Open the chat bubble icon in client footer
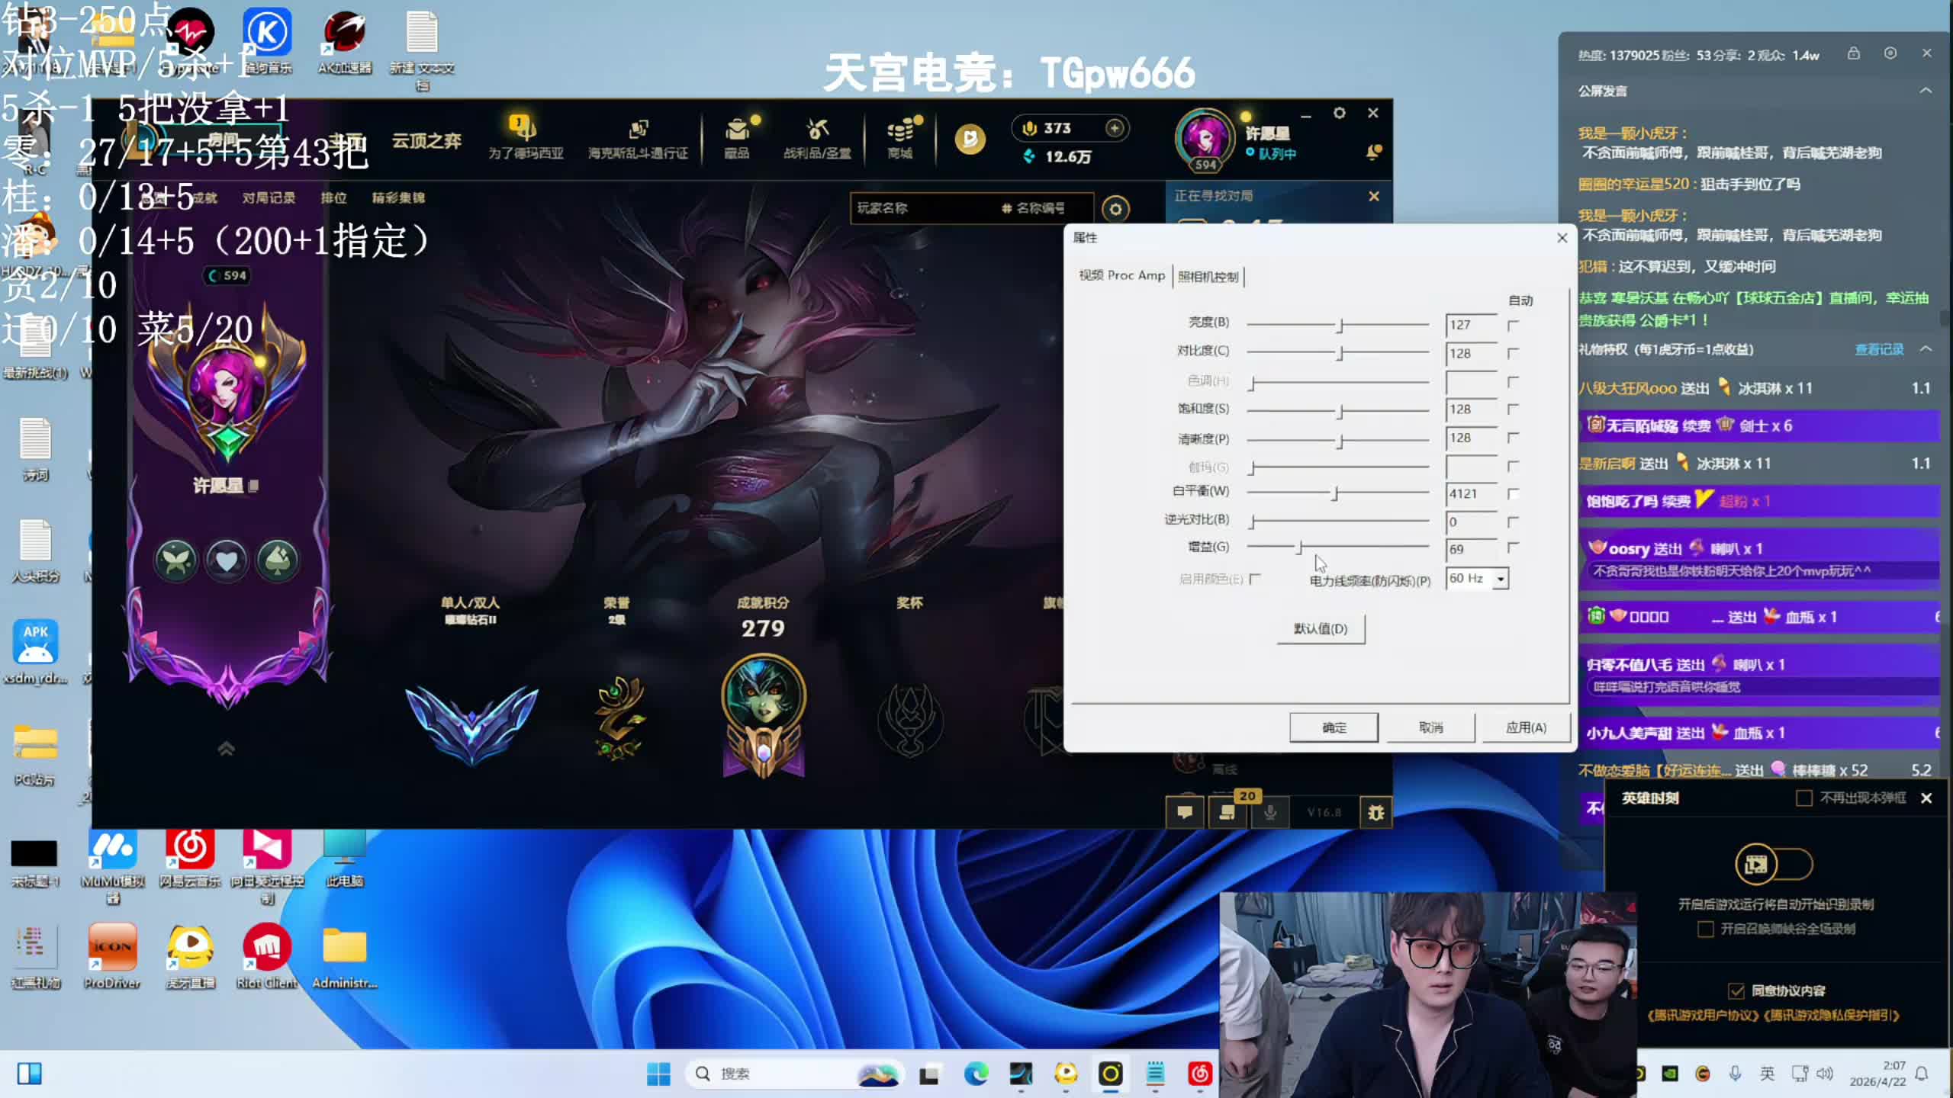 pyautogui.click(x=1185, y=813)
